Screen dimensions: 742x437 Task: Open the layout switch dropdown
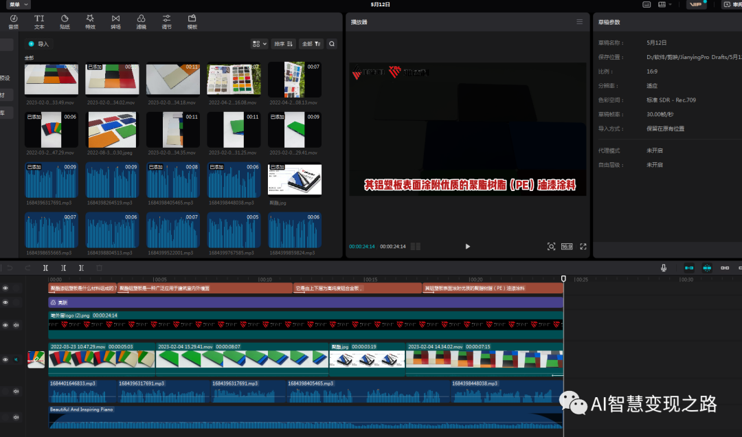coord(664,4)
